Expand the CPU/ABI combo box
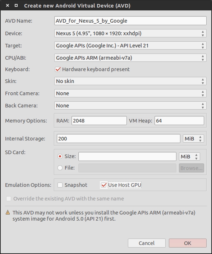This screenshot has width=212, height=254. 130,58
